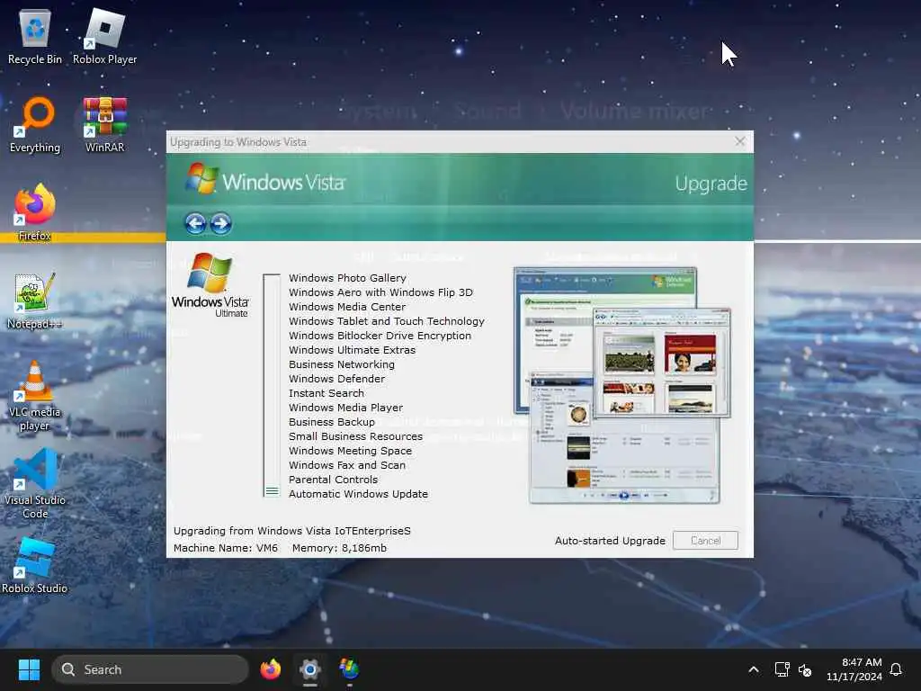Select 'Small Business Resources' line
Screen dimensions: 921x691
point(355,436)
